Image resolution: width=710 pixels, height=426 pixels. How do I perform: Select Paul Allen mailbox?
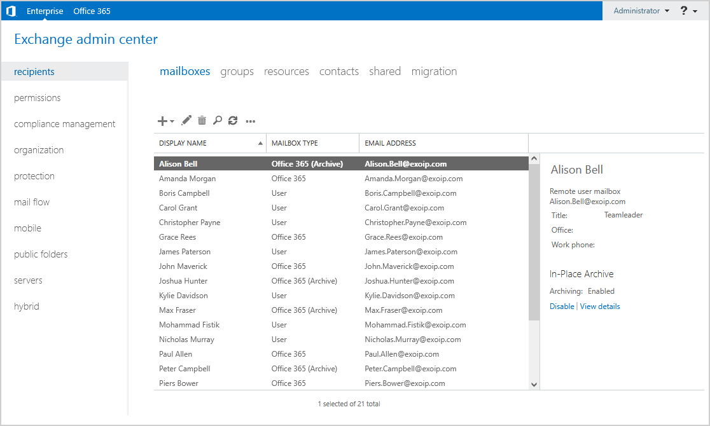click(x=342, y=354)
